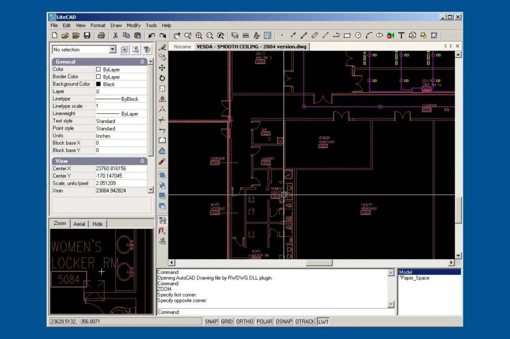Open the No selection dropdown
The image size is (510, 339).
(x=112, y=49)
